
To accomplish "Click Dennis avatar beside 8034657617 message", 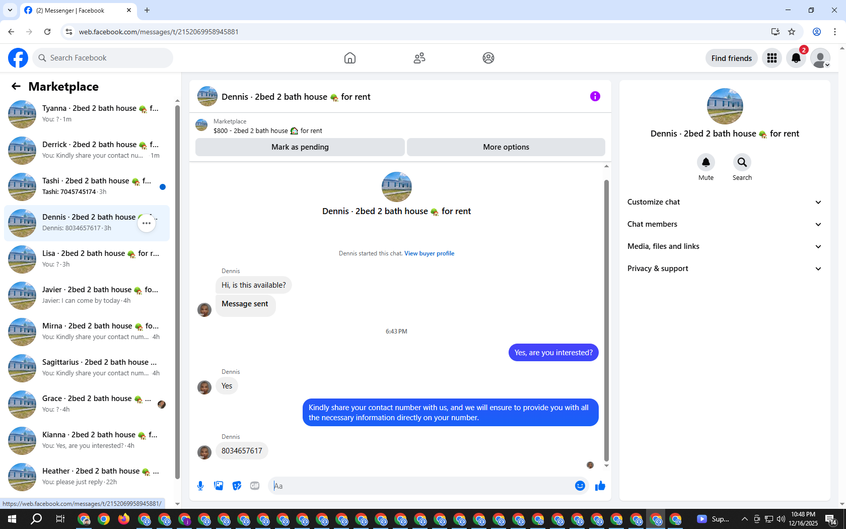I will (x=204, y=452).
